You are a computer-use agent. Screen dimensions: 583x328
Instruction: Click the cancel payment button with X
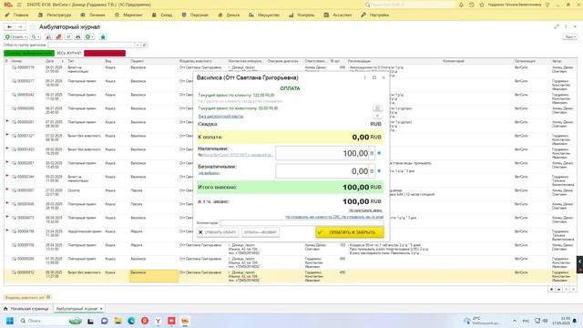pyautogui.click(x=218, y=232)
